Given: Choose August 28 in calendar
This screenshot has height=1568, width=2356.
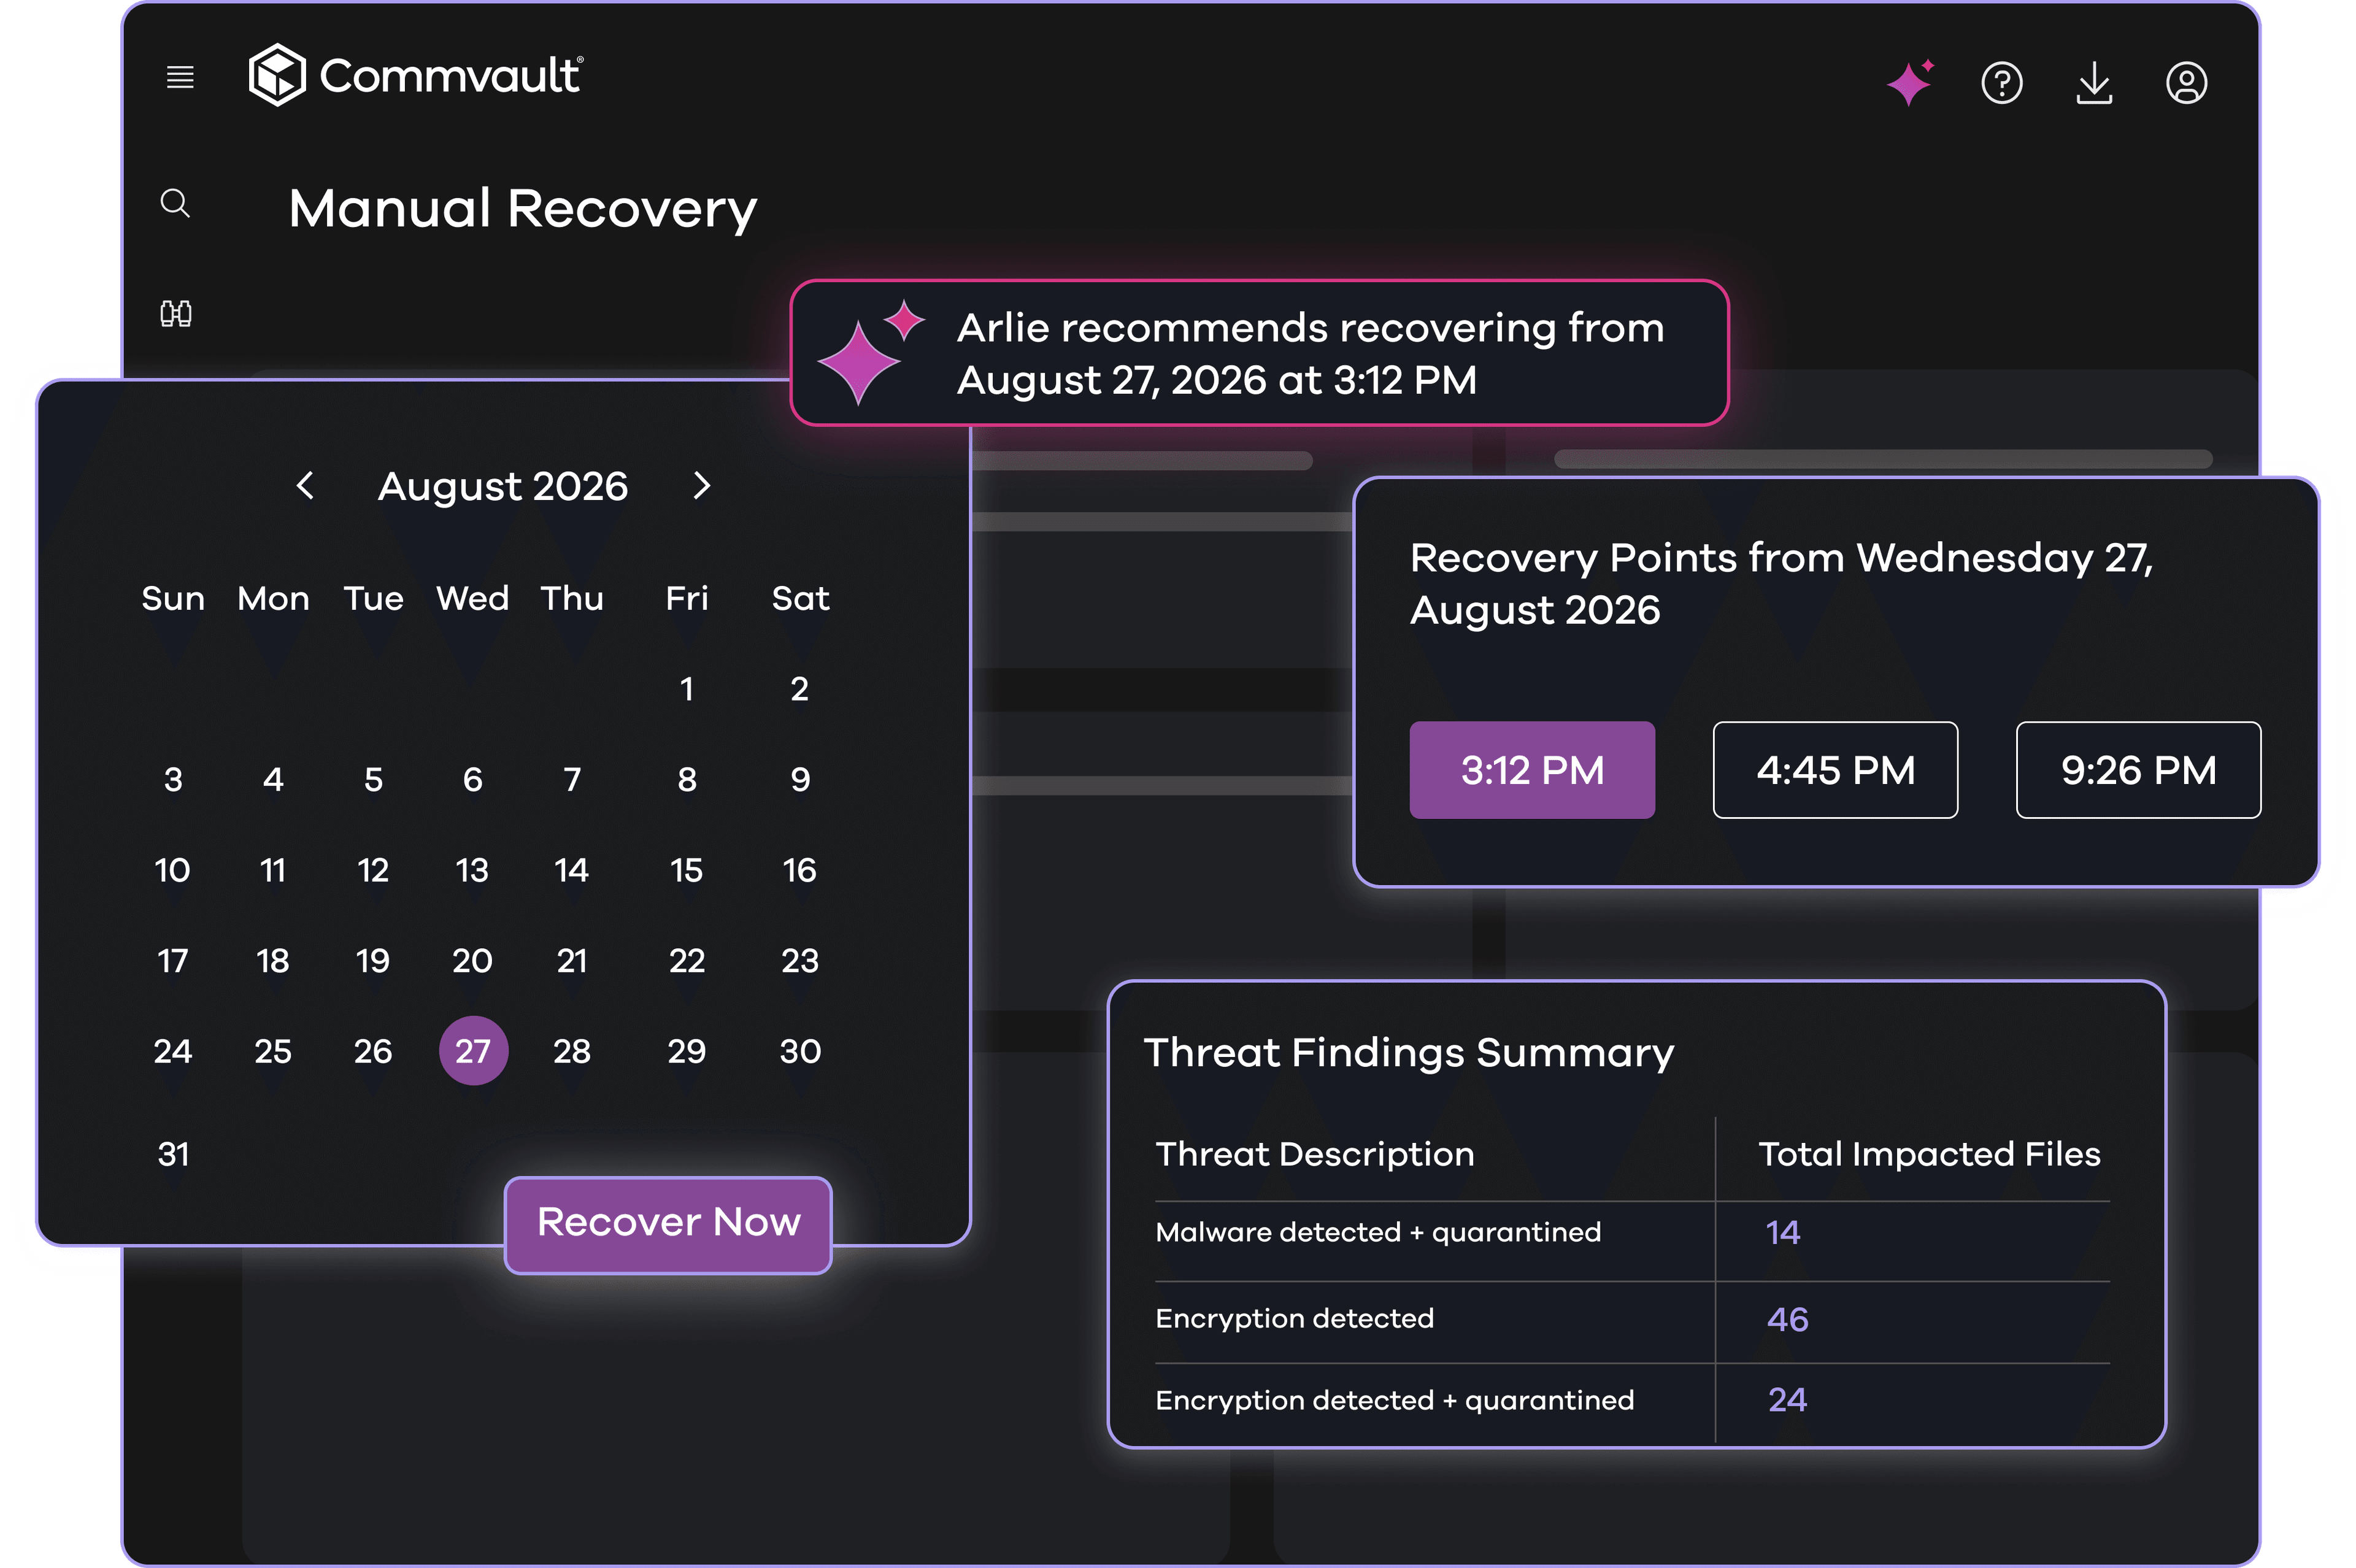Looking at the screenshot, I should pos(572,1052).
